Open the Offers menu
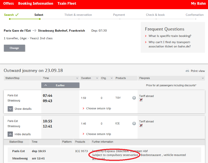The image size is (208, 163). [9, 3]
